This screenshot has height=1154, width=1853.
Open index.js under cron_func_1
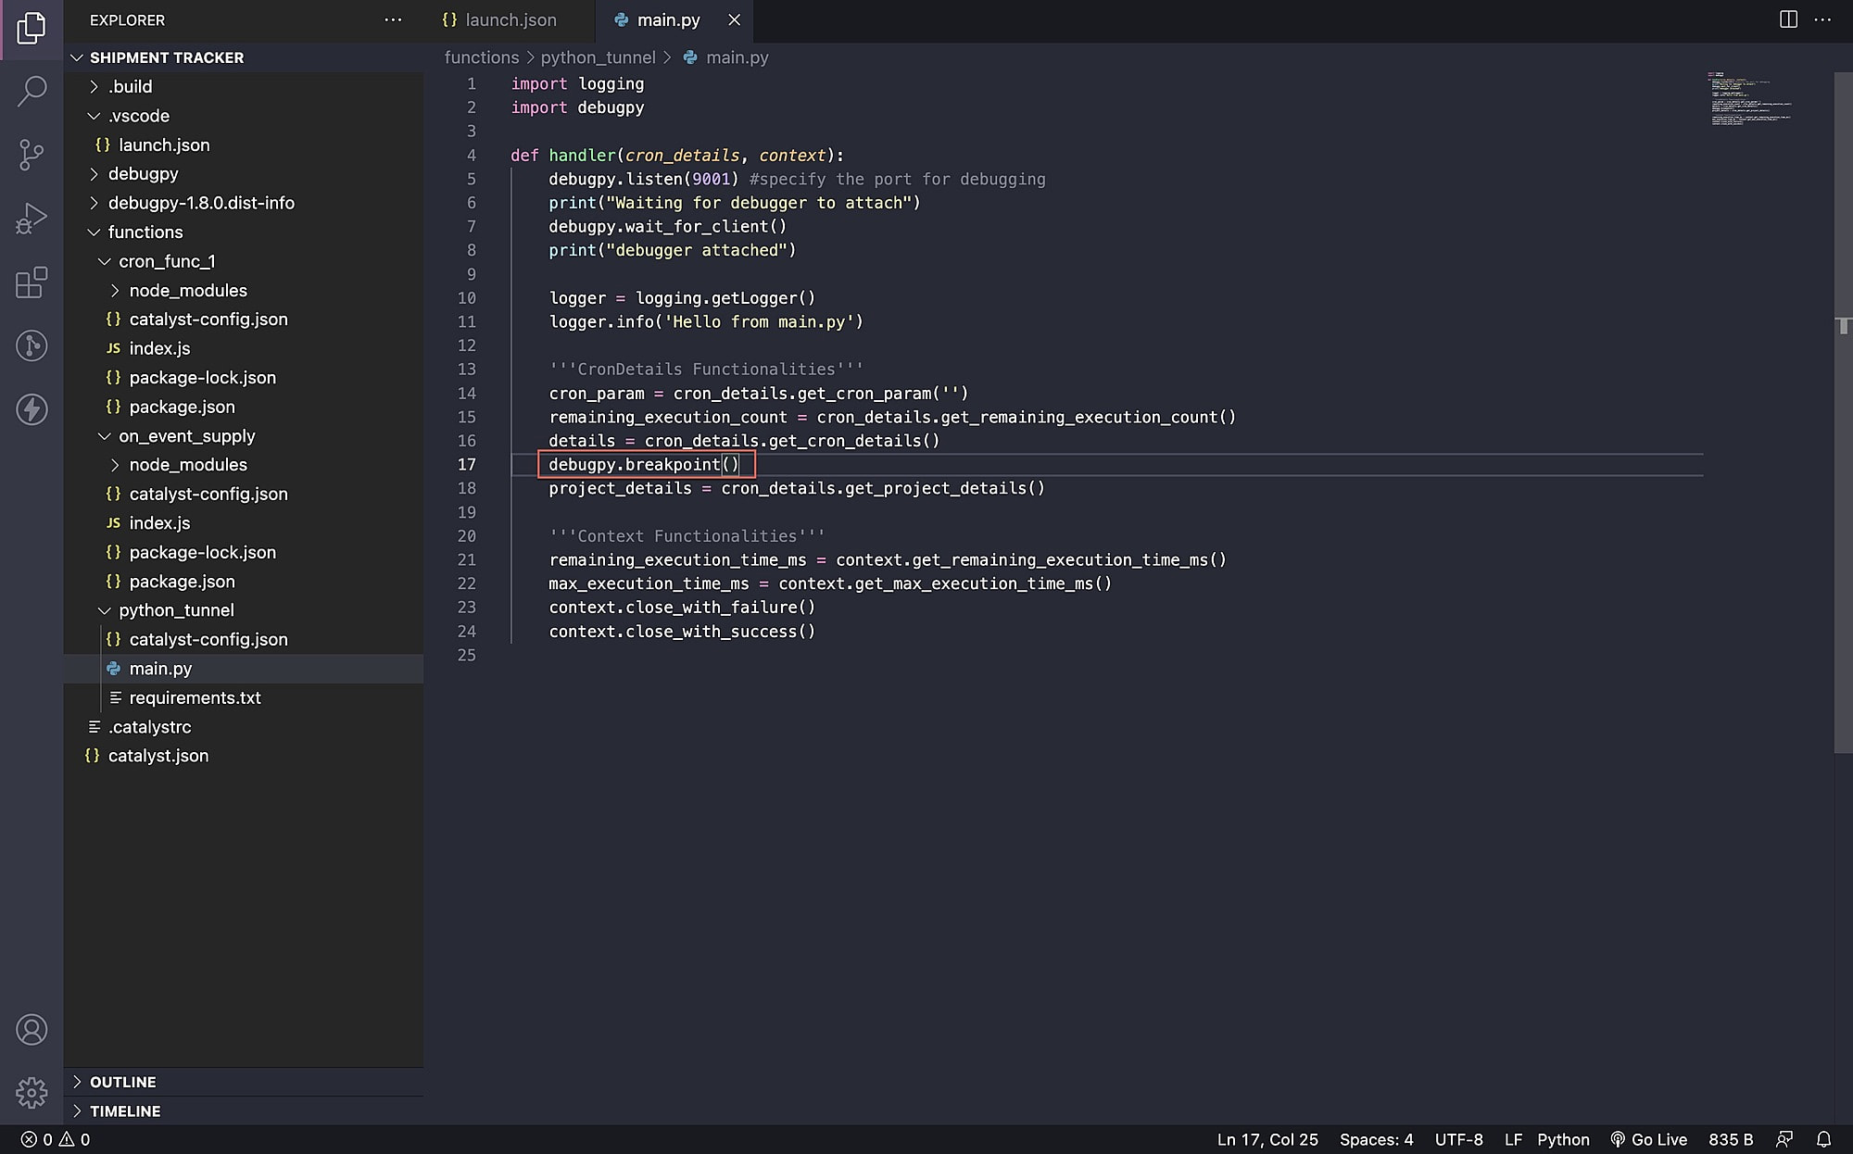[245, 348]
